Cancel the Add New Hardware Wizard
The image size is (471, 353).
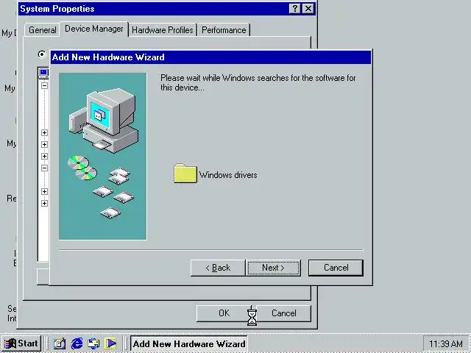tap(336, 268)
